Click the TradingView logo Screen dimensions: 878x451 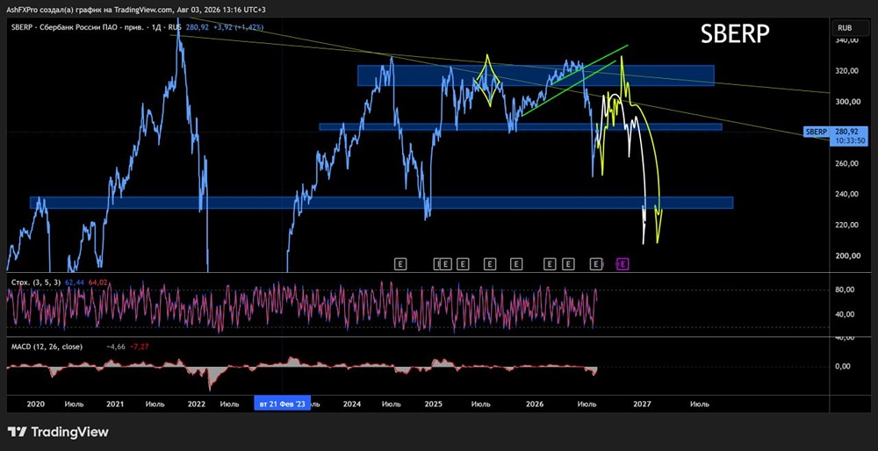58,432
